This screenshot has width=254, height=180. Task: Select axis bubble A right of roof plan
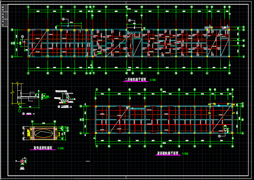(243, 133)
